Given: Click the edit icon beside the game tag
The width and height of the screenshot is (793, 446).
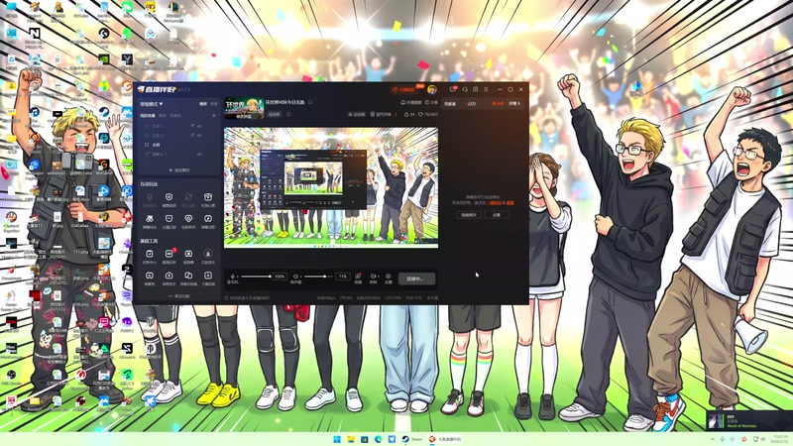Looking at the screenshot, I should pos(288,114).
